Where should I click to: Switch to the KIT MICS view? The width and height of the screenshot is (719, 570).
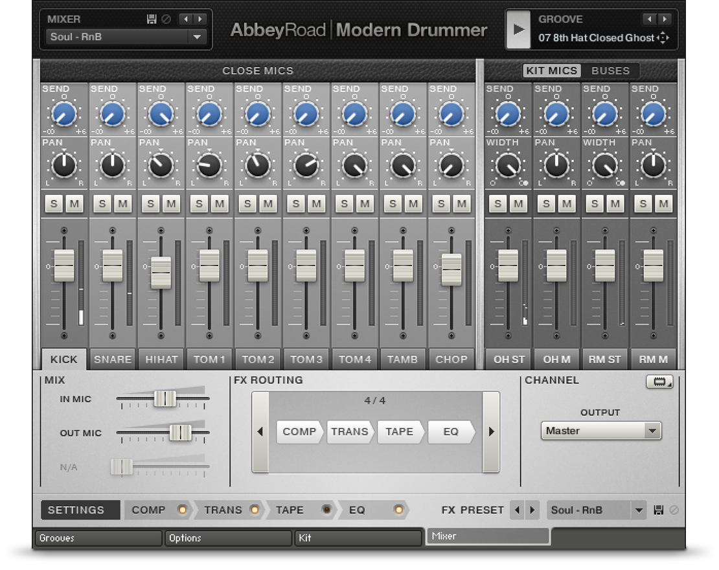pos(552,71)
